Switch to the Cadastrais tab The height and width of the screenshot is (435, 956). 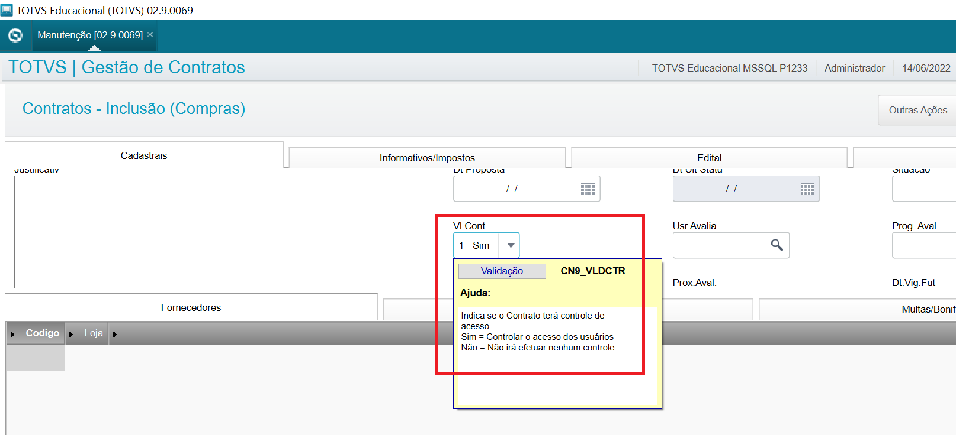point(144,155)
